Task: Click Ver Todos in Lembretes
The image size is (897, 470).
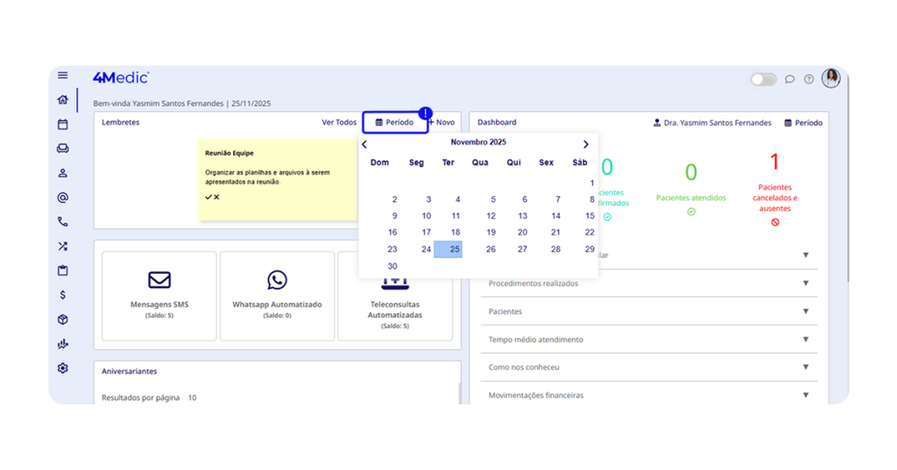Action: point(339,123)
